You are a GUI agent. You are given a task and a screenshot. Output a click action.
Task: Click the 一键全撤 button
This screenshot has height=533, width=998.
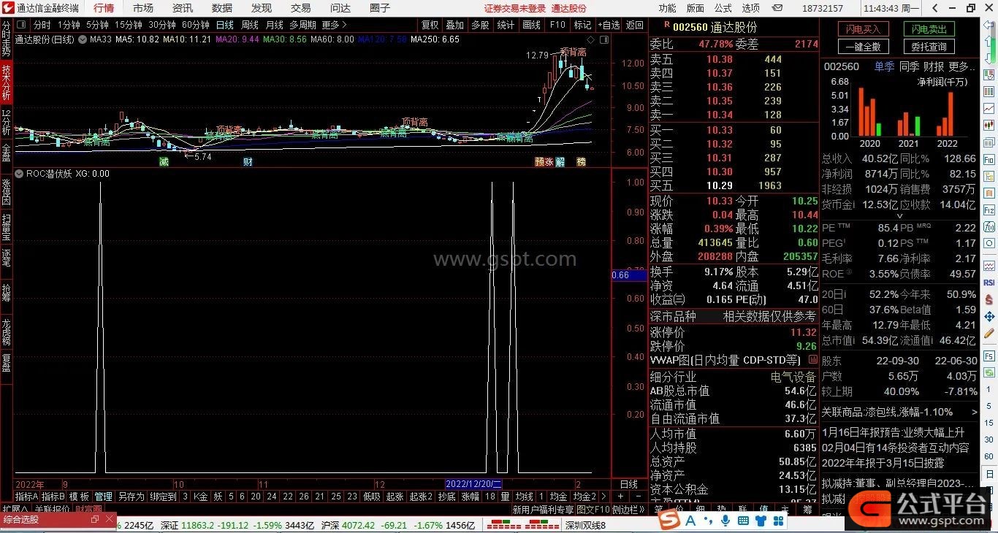coord(862,47)
